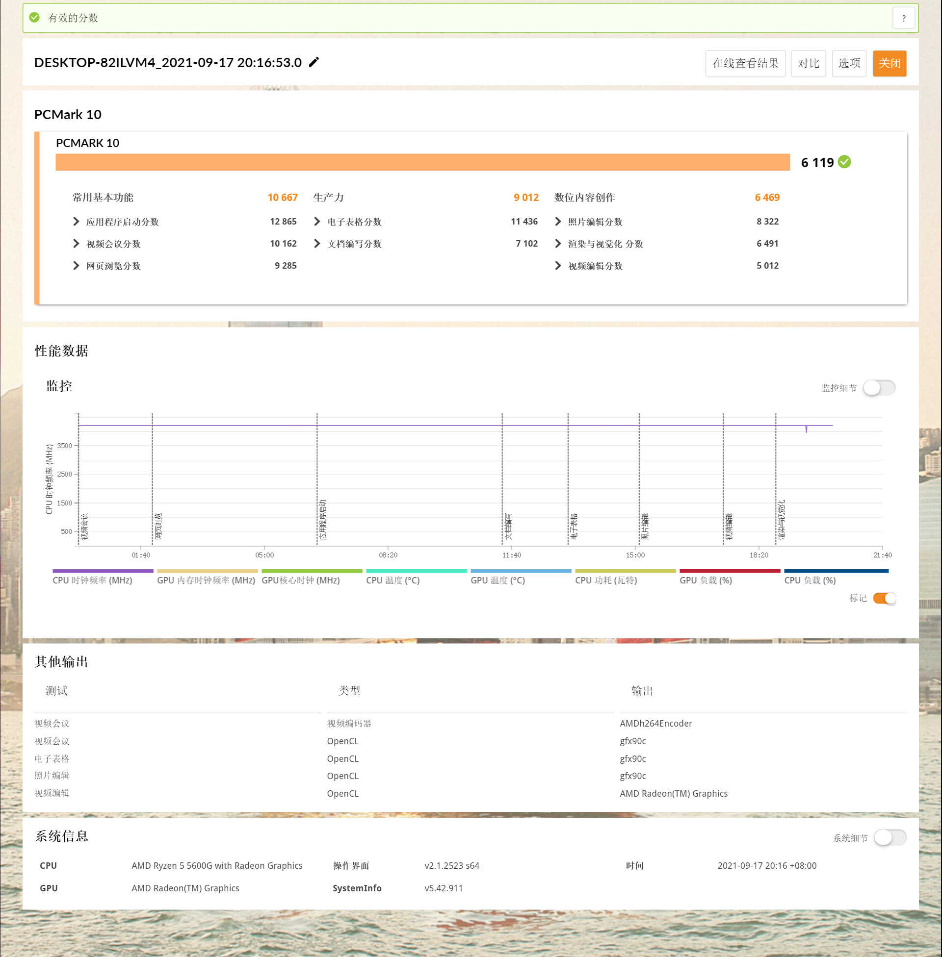942x957 pixels.
Task: Expand 文档编写分数 row
Action: pos(316,244)
